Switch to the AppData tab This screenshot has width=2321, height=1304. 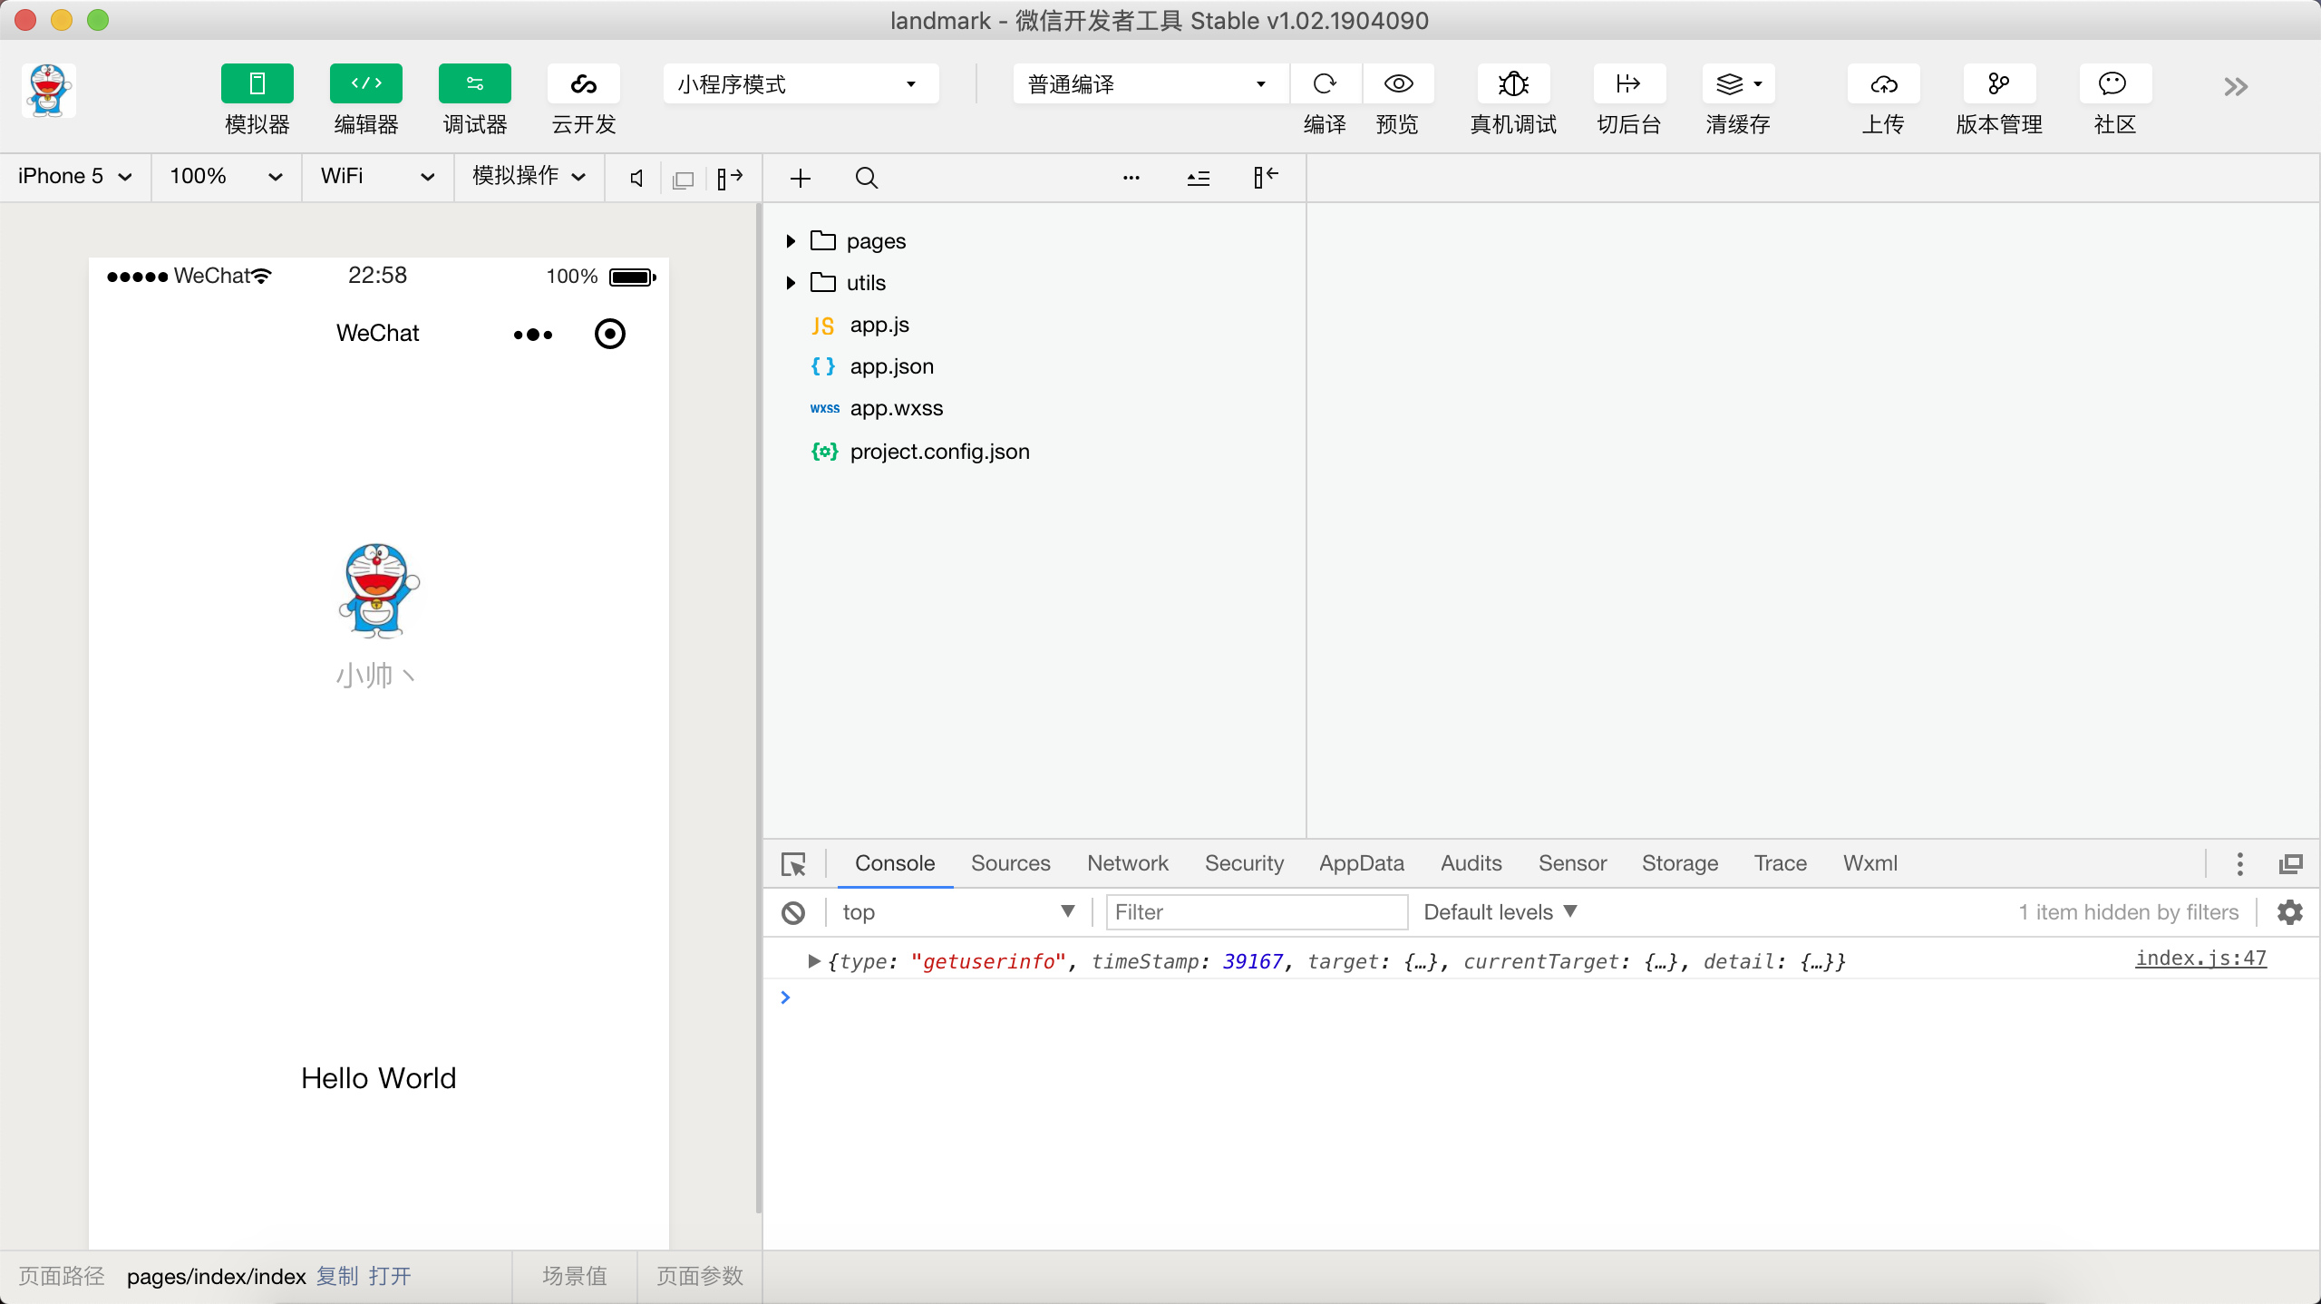tap(1361, 863)
